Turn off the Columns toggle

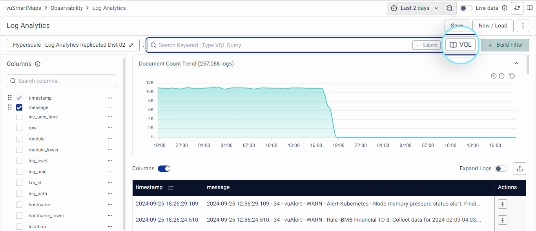point(164,169)
